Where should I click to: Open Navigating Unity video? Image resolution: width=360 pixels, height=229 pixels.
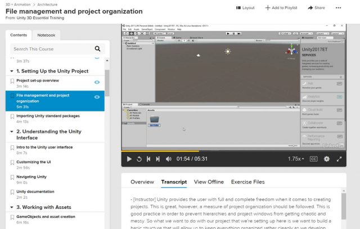click(31, 177)
